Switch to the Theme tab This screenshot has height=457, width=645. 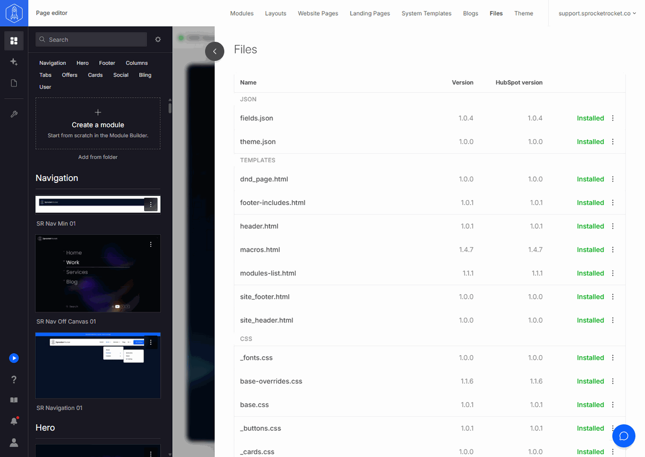click(x=524, y=14)
